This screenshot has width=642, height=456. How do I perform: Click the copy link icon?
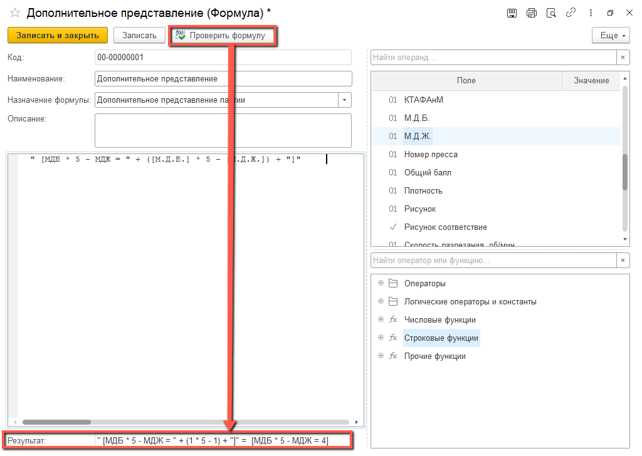click(571, 13)
